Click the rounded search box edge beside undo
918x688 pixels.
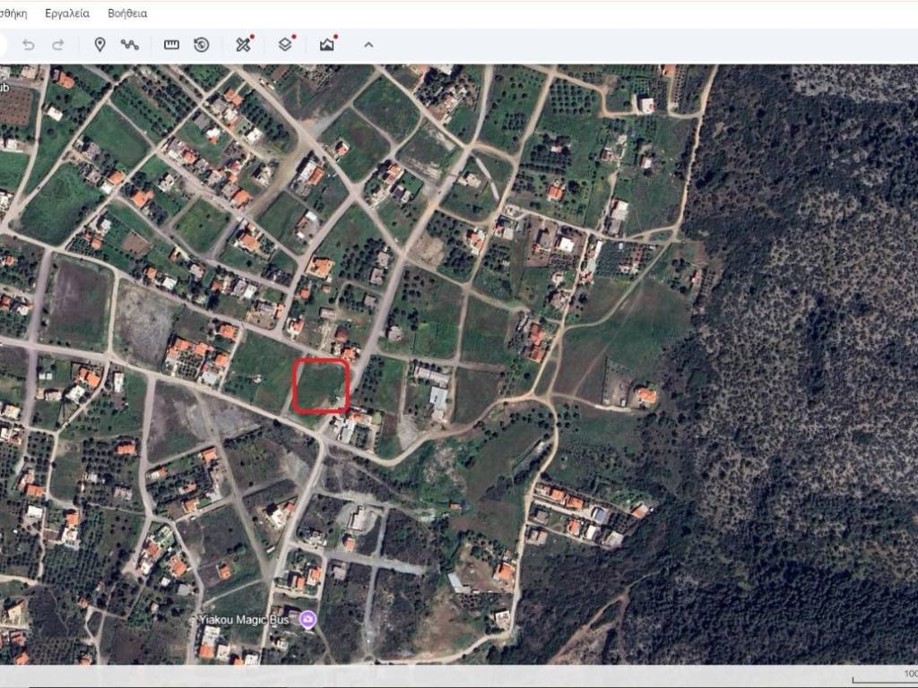point(3,45)
